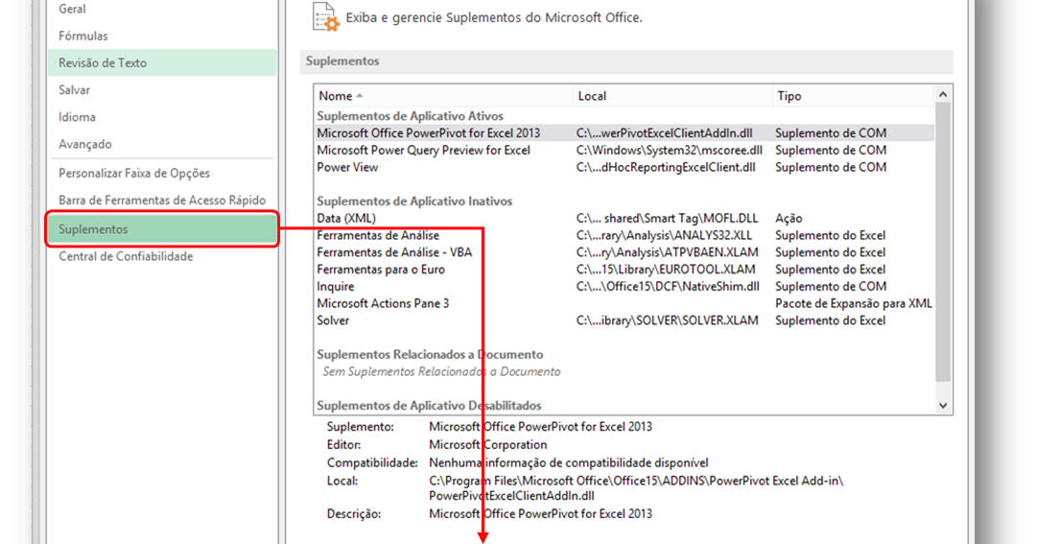The width and height of the screenshot is (1037, 544).
Task: Select Revisão de Texto category
Action: click(162, 63)
